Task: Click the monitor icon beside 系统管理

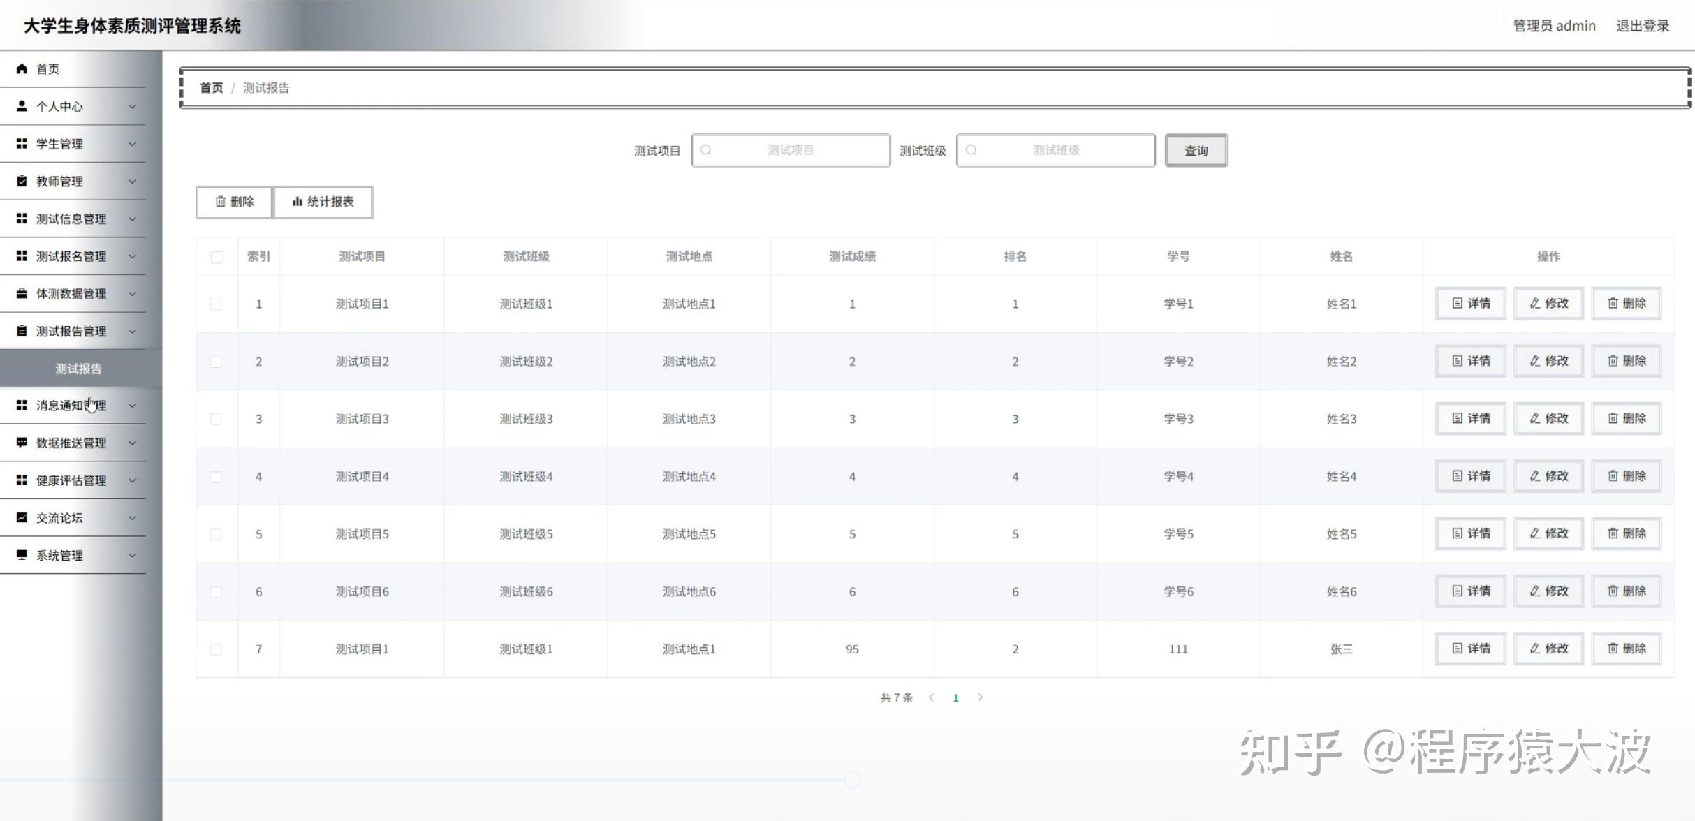Action: [22, 555]
